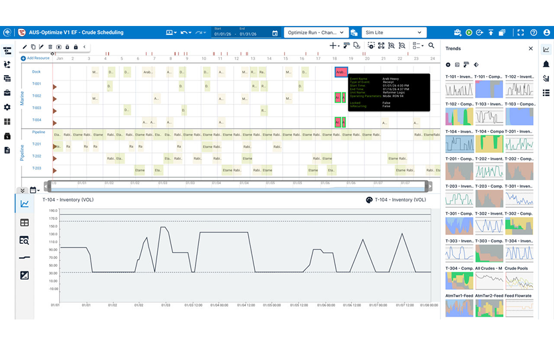Open the dashboard tiles icon in left sidebar
Screen dimensions: 554x346
click(x=7, y=122)
